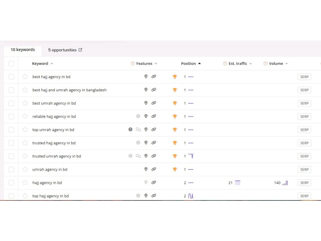The image size is (321, 241).
Task: Open the SERP button for top umrah agency in bd
Action: point(304,130)
